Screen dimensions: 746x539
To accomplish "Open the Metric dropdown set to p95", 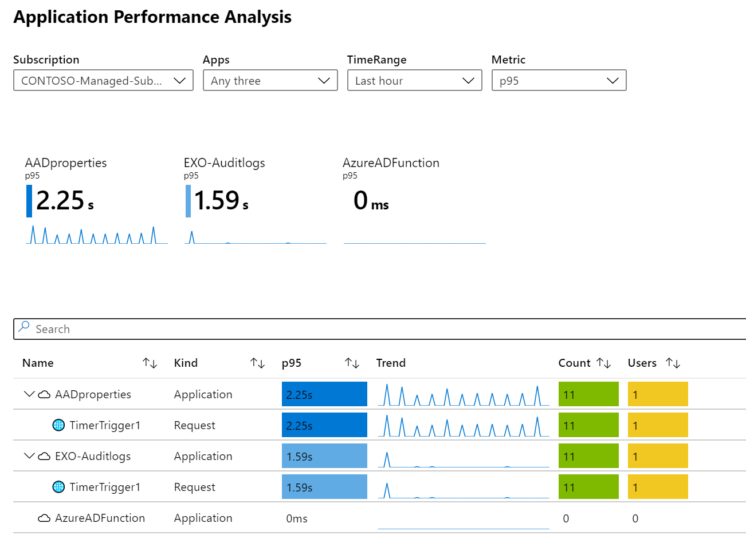I will click(559, 81).
